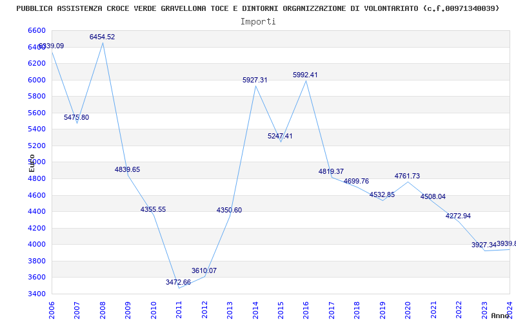Select the 3600 y-axis tick label
The height and width of the screenshot is (322, 516).
37,278
